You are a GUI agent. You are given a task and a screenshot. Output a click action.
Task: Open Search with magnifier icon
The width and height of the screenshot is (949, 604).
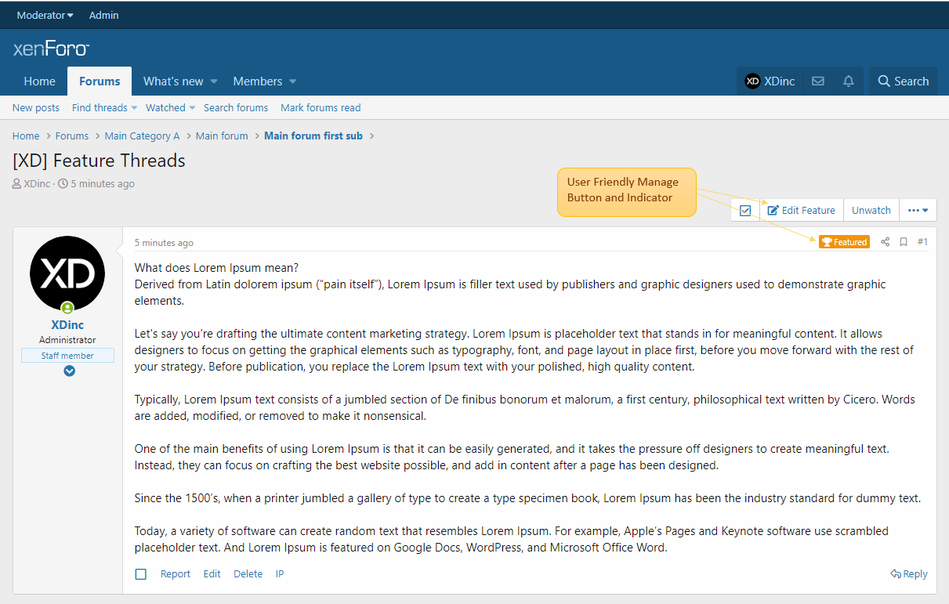(x=903, y=81)
